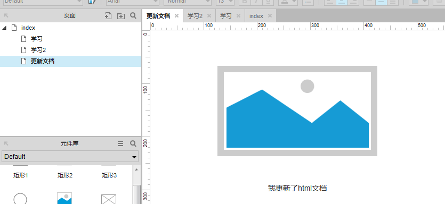445x204 pixels.
Task: Click the library vertical scrollbar thumb
Action: [136, 194]
